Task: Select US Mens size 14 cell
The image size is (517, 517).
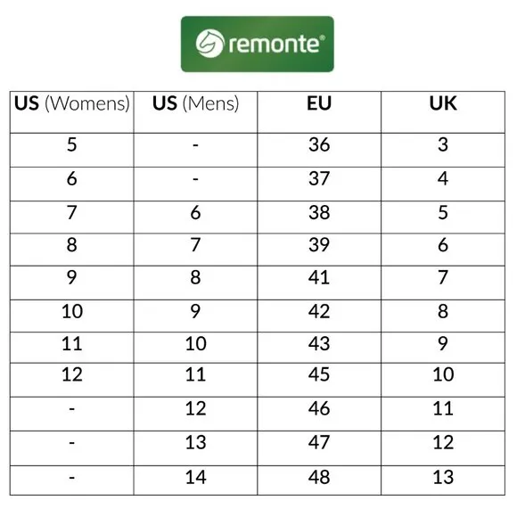Action: [195, 480]
